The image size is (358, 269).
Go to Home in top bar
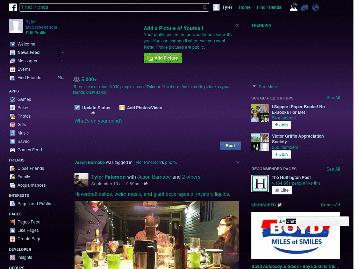[x=244, y=7]
